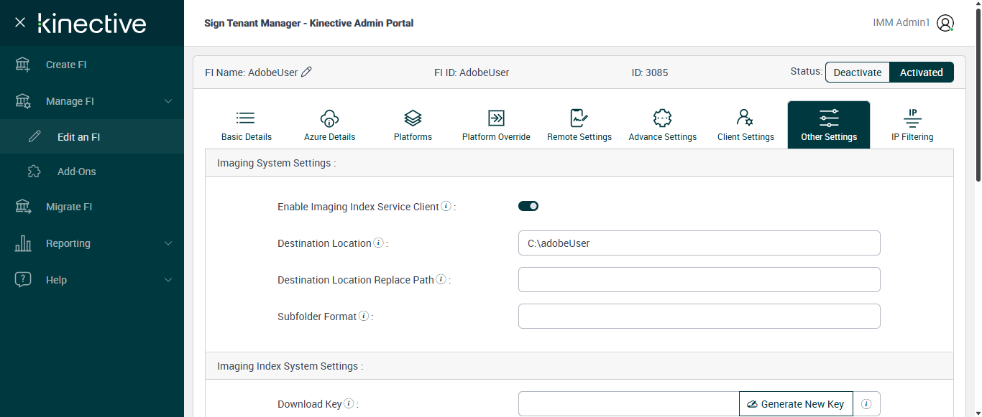Toggle Enable Imaging Index Service Client switch
The width and height of the screenshot is (982, 417).
point(528,206)
